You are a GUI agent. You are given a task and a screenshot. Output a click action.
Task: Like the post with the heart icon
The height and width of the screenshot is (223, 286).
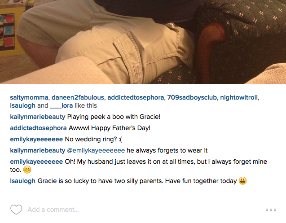[16, 210]
